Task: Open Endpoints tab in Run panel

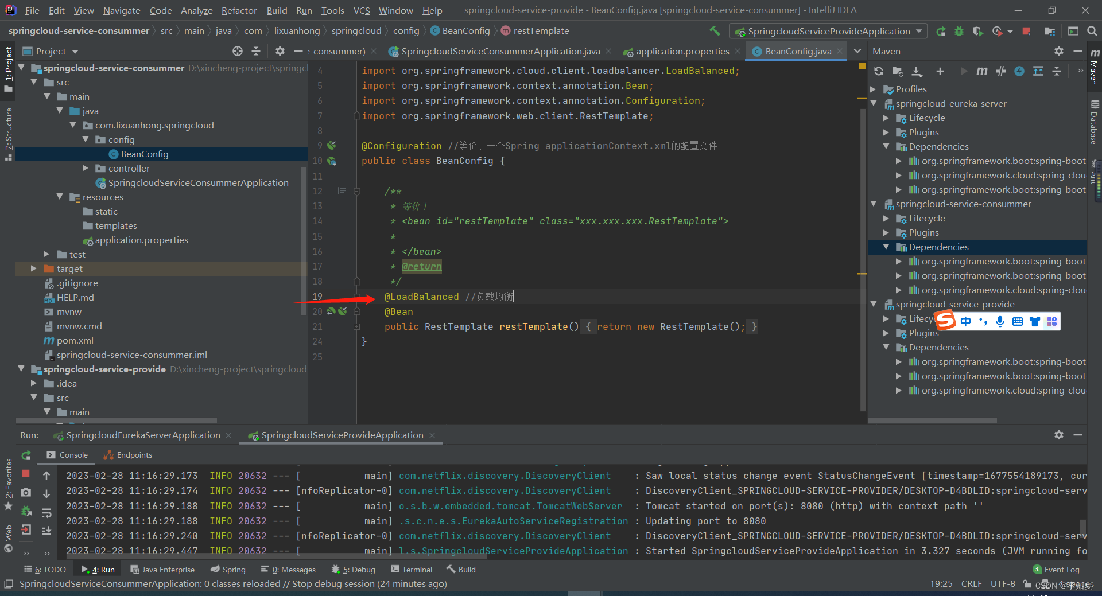Action: 127,455
